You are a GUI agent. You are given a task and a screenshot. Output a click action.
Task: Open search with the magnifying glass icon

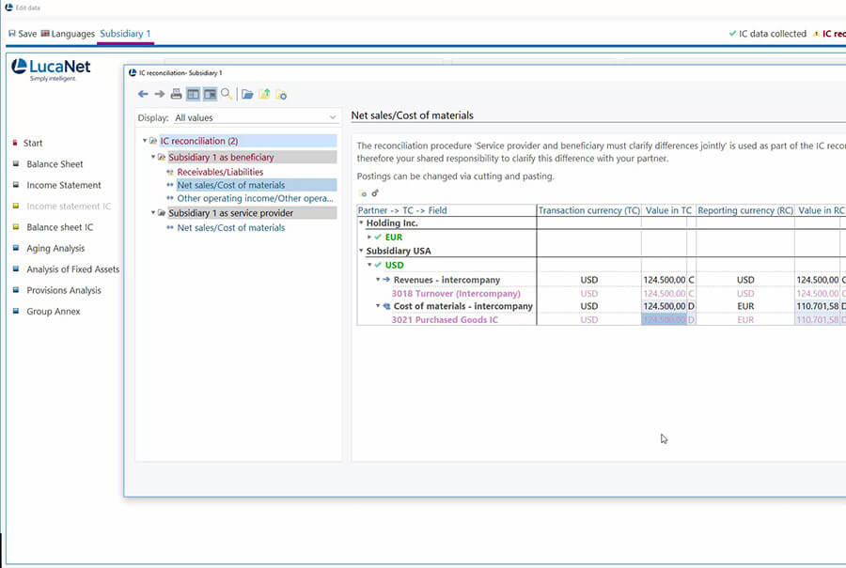227,94
